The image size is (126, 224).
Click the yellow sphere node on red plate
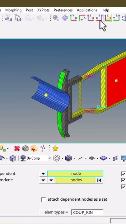coord(116,81)
